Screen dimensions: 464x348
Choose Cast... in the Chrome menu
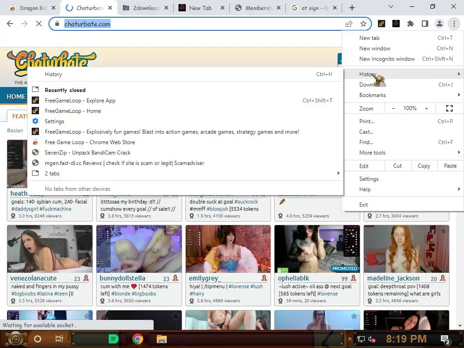click(403, 132)
